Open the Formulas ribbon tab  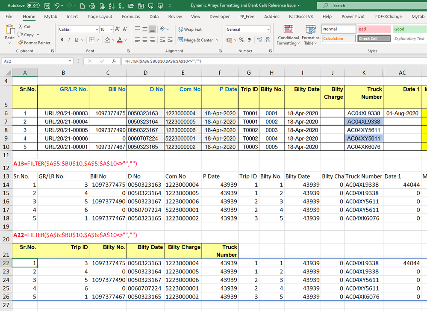click(x=131, y=17)
